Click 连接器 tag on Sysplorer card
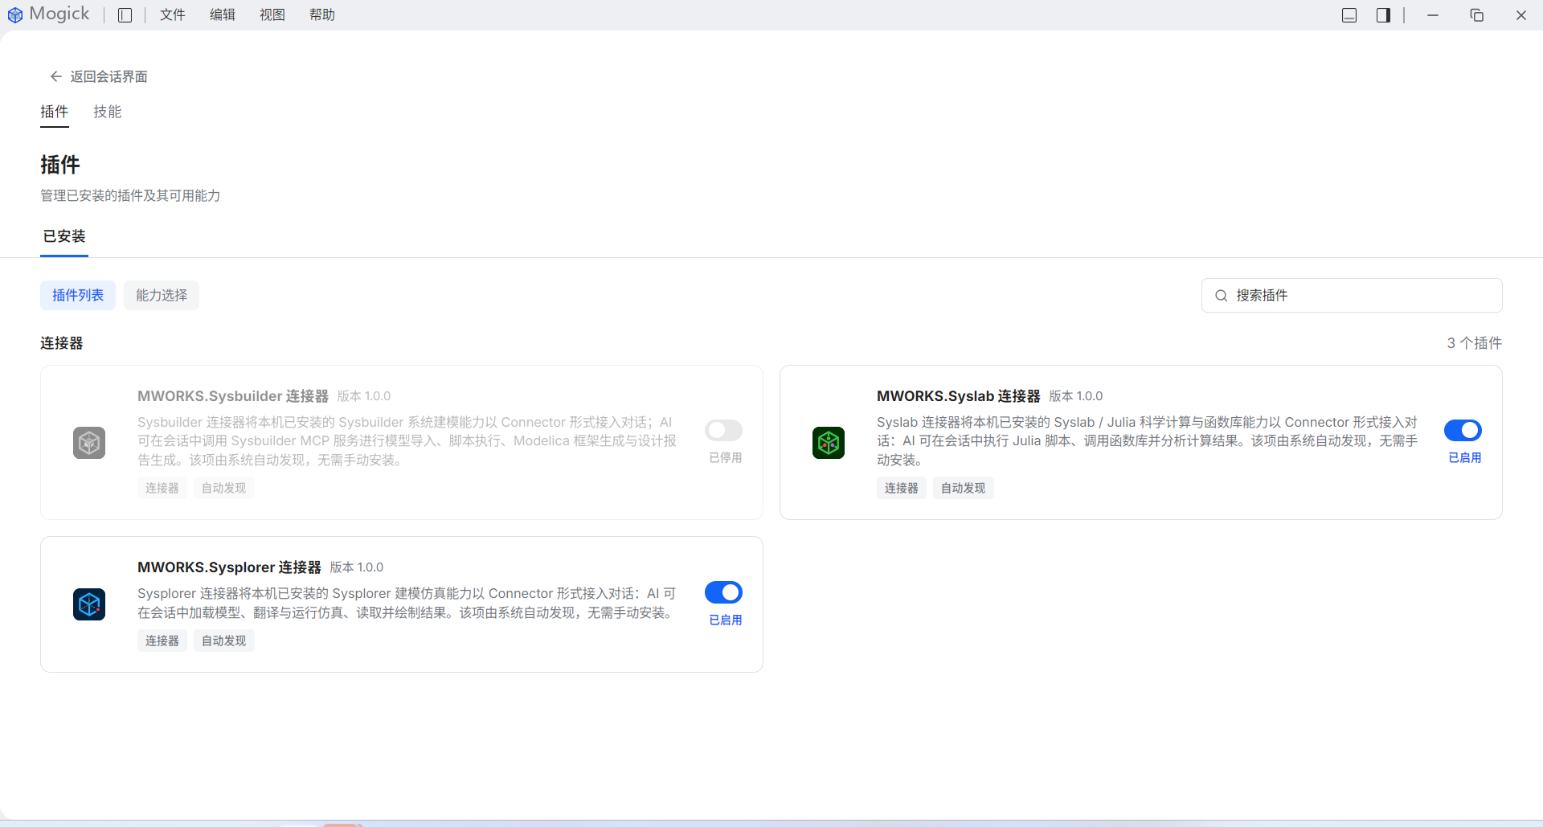The width and height of the screenshot is (1543, 827). point(162,641)
